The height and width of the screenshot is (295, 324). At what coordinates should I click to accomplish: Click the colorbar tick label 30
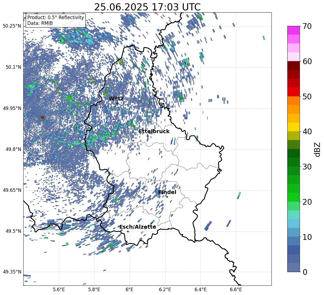click(x=307, y=166)
